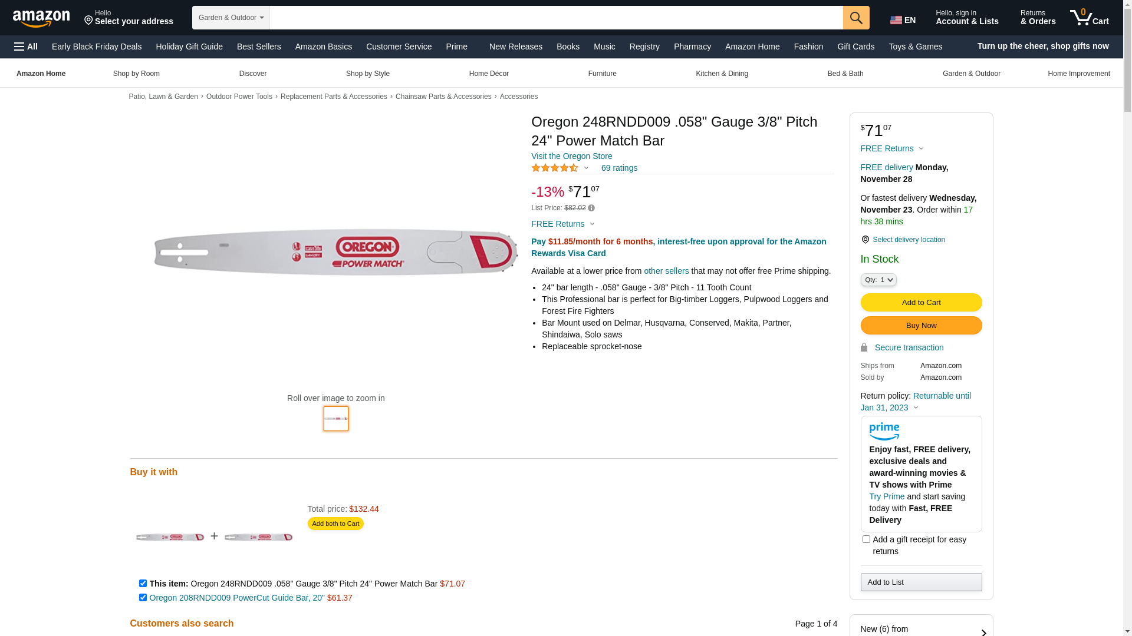Click the Add to Cart button

click(x=921, y=303)
